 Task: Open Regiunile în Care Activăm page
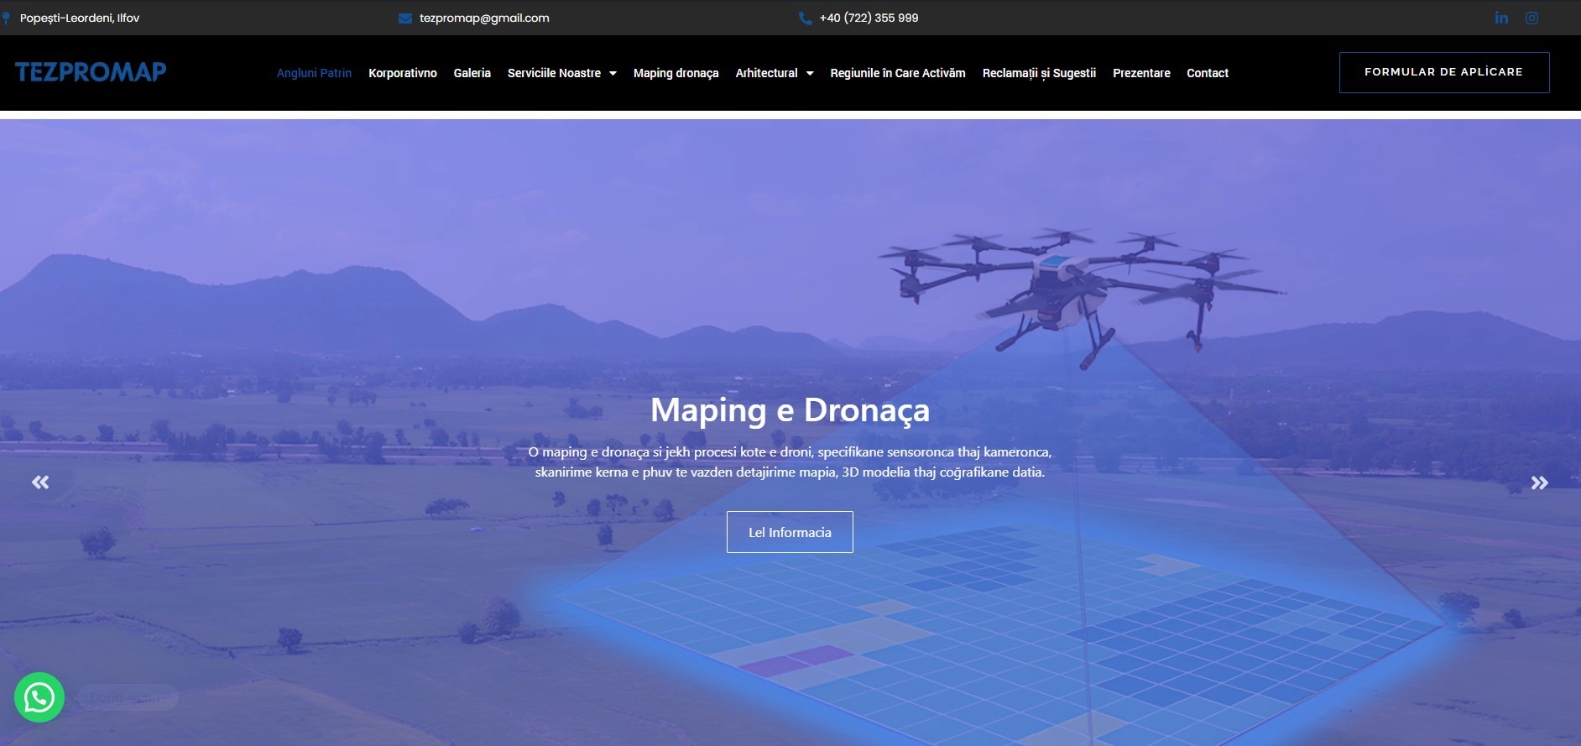tap(897, 73)
